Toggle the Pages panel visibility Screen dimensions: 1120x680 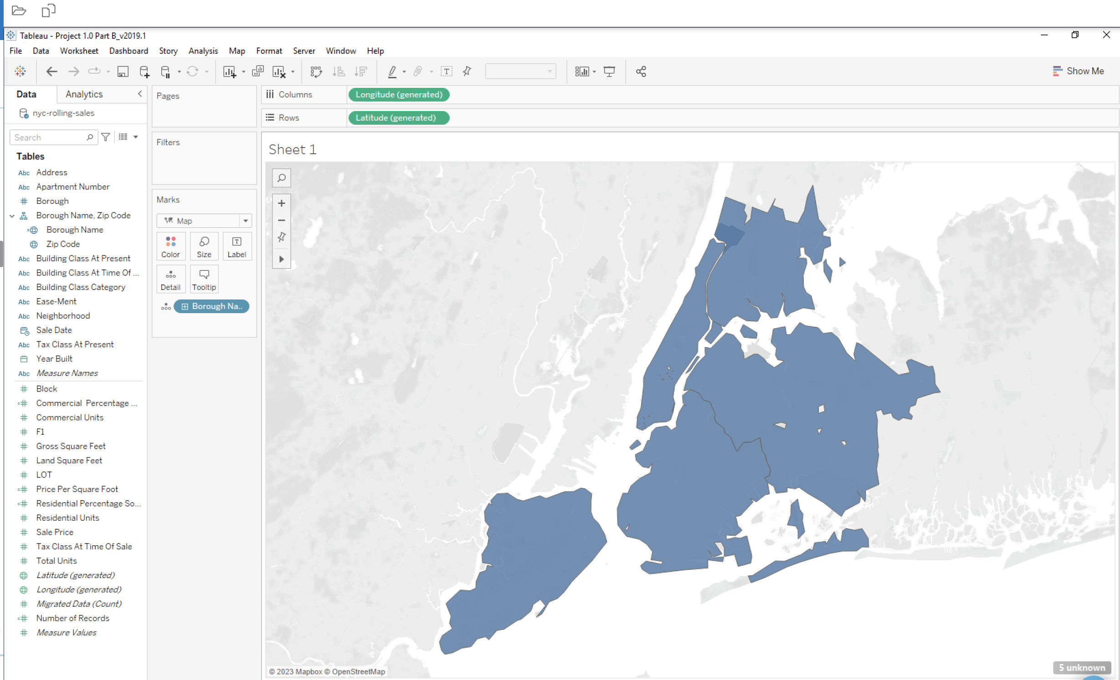[x=167, y=95]
